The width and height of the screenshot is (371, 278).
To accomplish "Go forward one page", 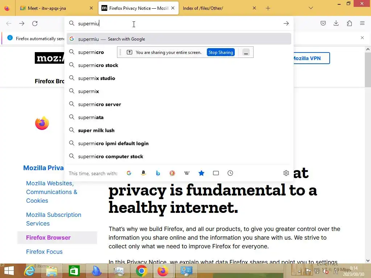I will [21, 24].
